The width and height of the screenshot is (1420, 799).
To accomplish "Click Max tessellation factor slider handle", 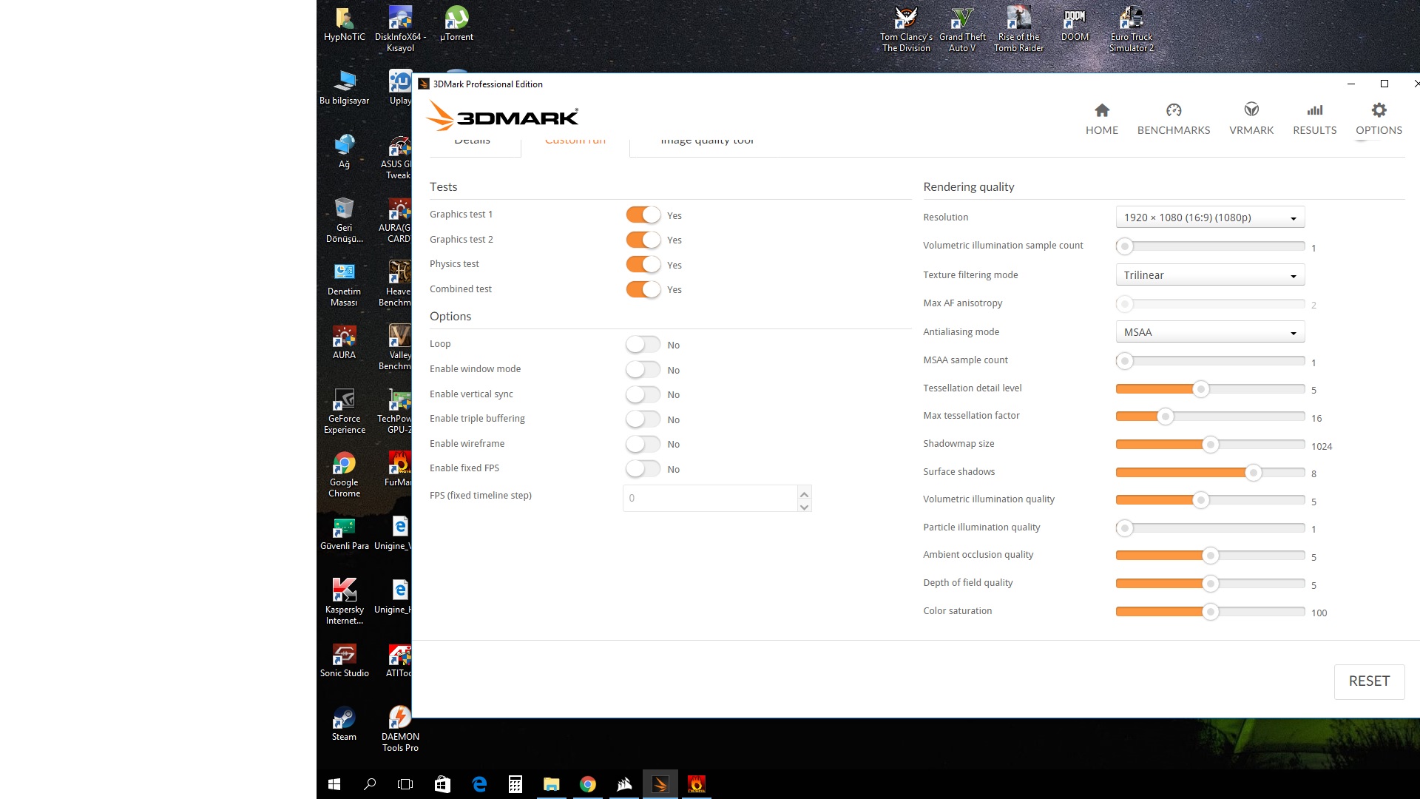I will pos(1166,417).
